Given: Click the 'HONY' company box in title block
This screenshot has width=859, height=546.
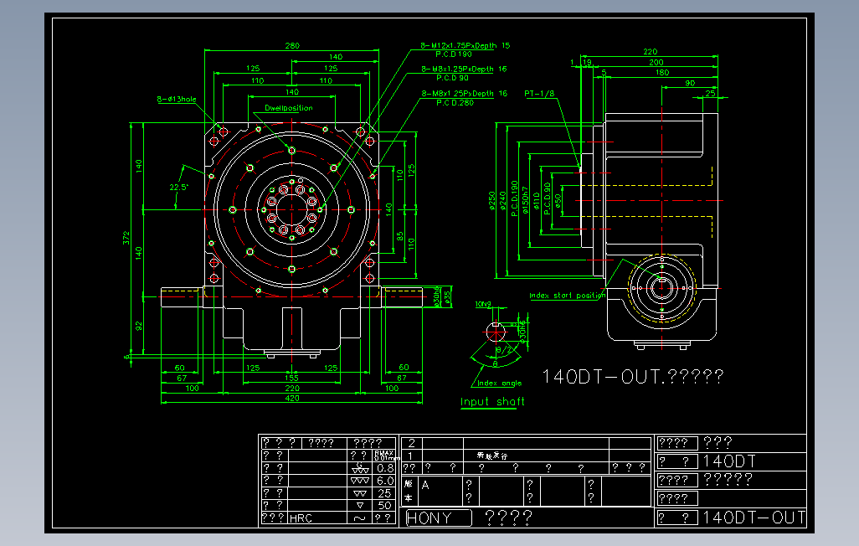Looking at the screenshot, I should tap(438, 518).
